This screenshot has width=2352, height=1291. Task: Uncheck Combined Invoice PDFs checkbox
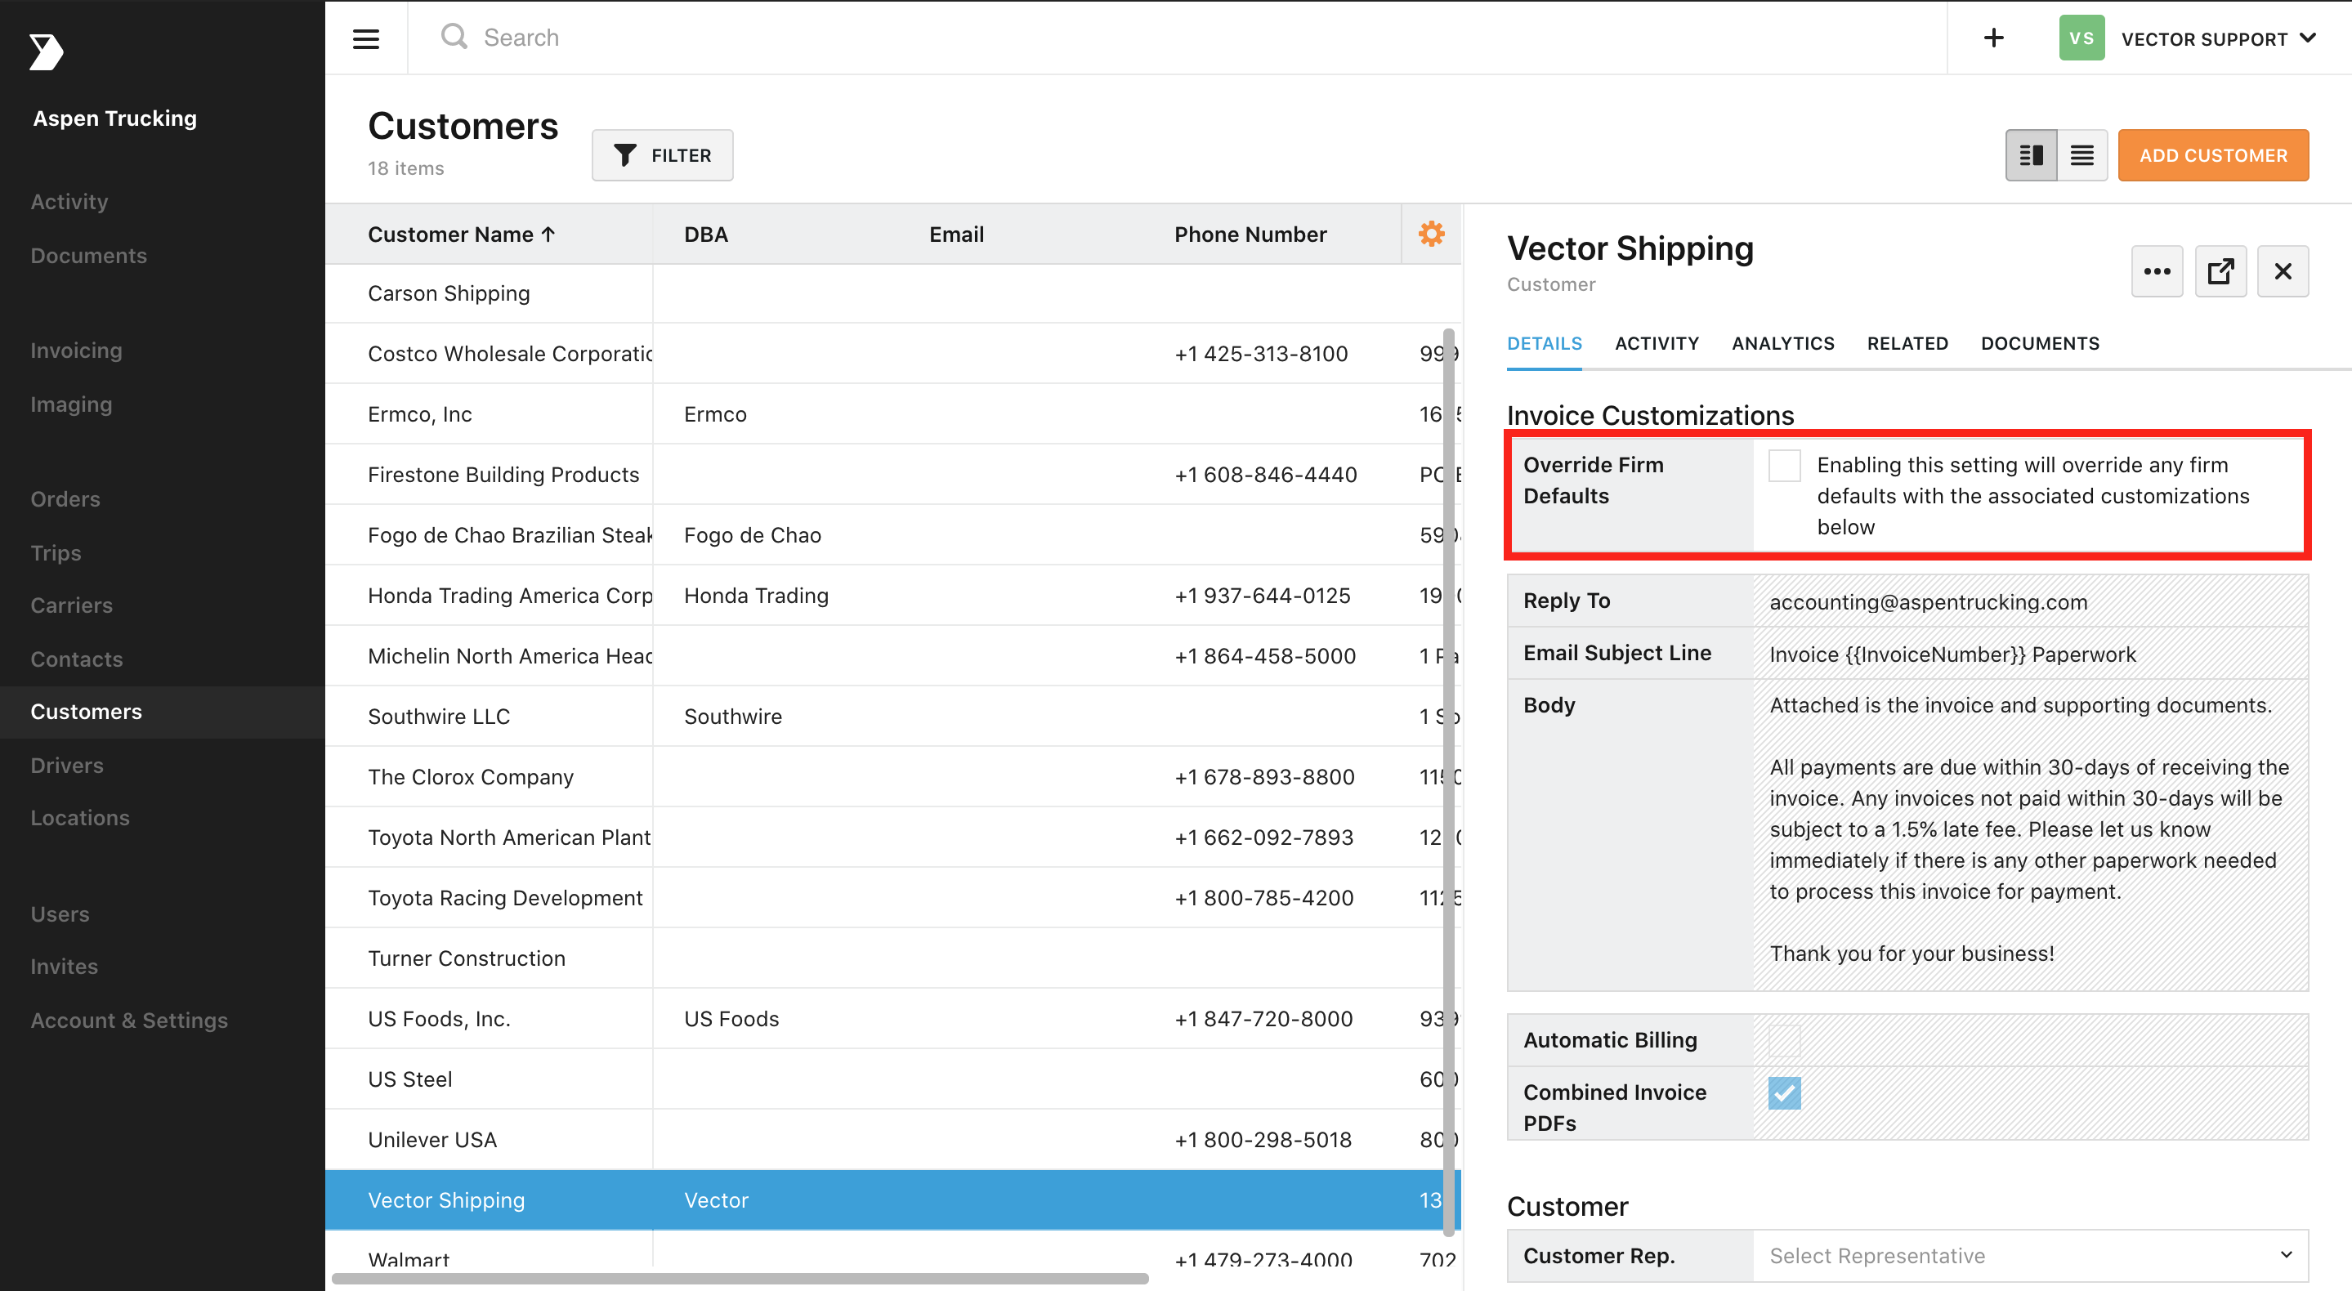point(1784,1092)
